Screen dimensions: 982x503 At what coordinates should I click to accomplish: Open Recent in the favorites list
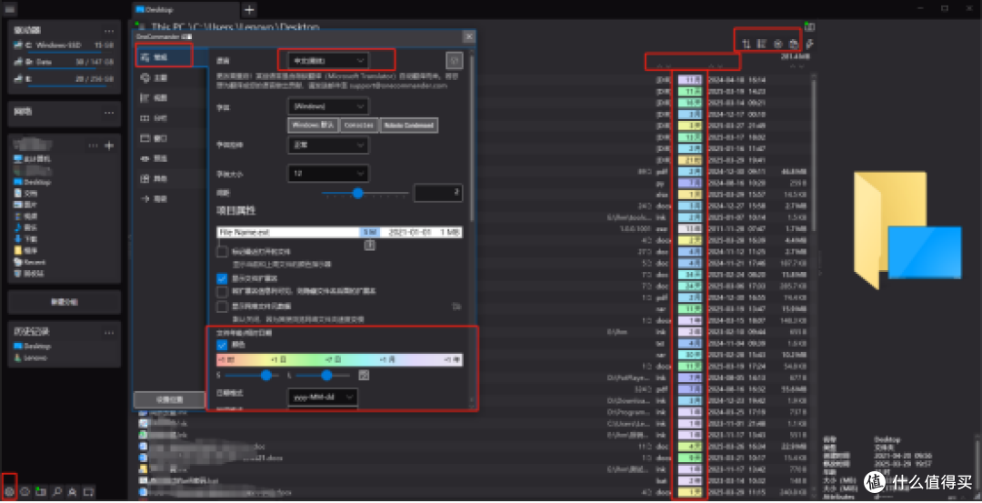[35, 263]
